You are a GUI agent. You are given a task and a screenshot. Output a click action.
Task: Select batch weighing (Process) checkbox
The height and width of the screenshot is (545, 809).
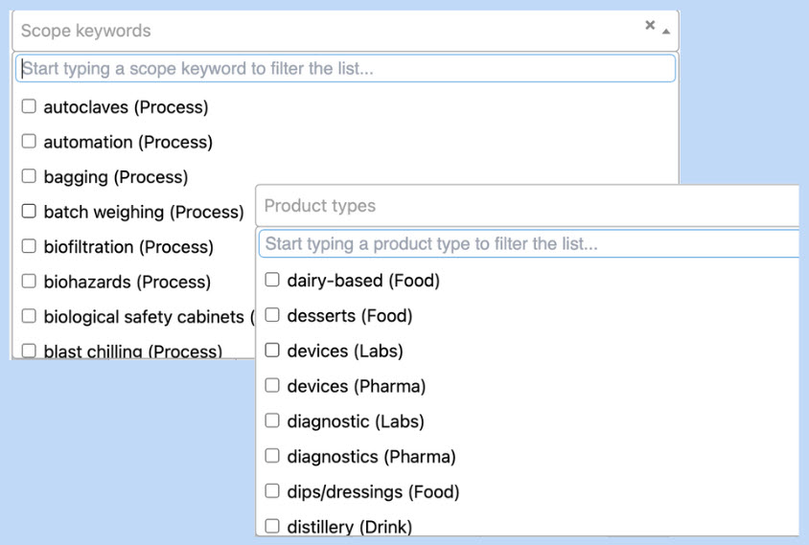tap(29, 211)
